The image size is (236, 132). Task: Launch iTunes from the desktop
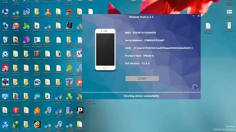pos(16,27)
